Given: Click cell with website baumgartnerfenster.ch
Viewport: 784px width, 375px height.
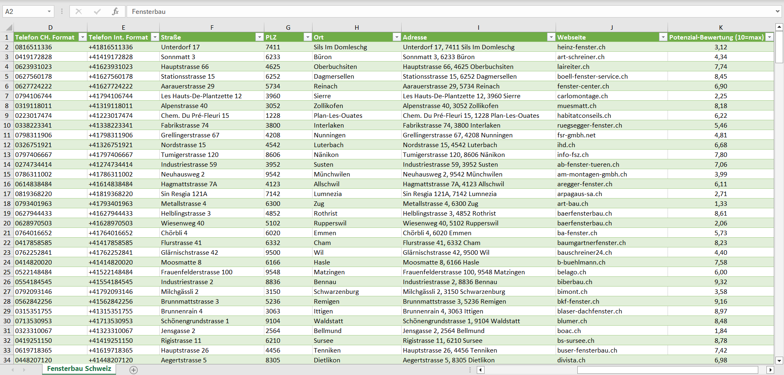Looking at the screenshot, I should 612,243.
